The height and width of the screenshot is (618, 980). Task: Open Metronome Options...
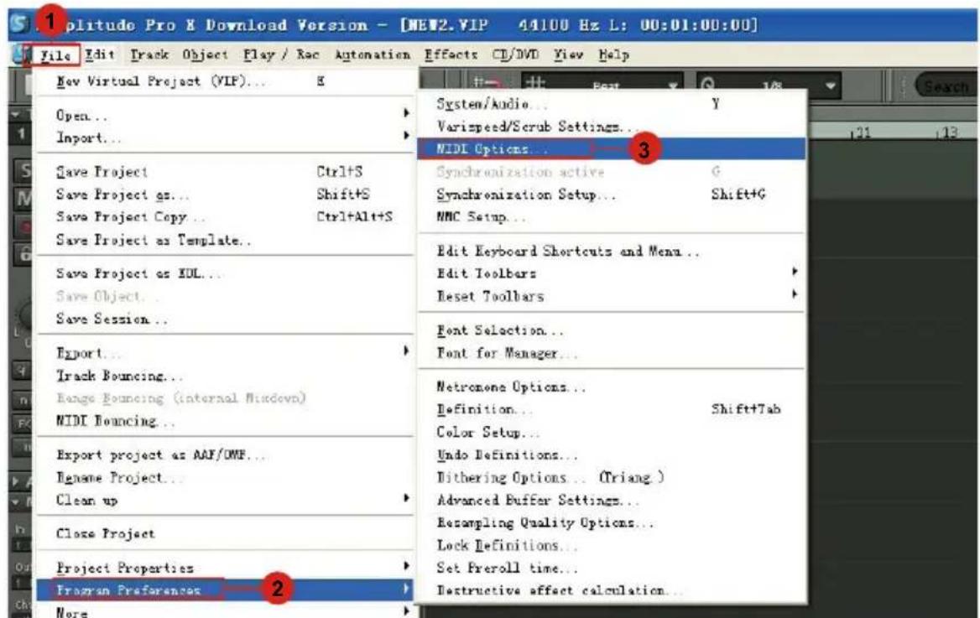pyautogui.click(x=612, y=387)
